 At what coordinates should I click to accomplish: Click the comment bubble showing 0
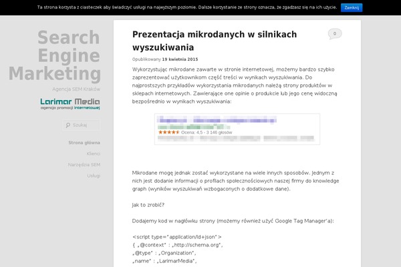click(335, 34)
